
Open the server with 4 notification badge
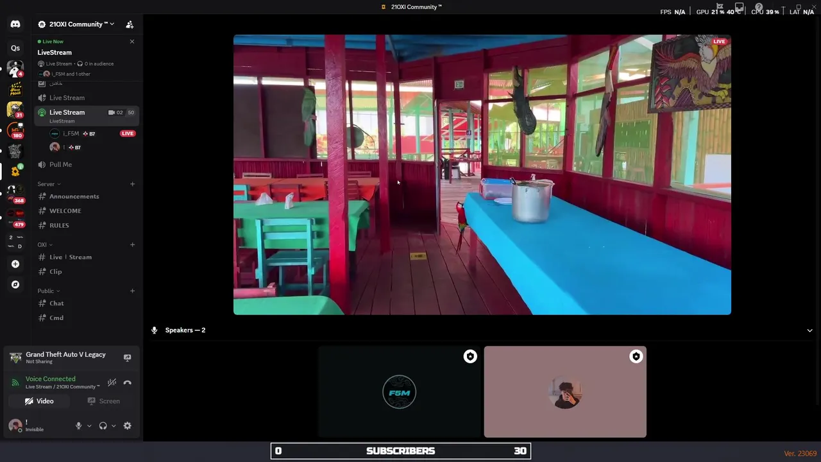(15, 69)
